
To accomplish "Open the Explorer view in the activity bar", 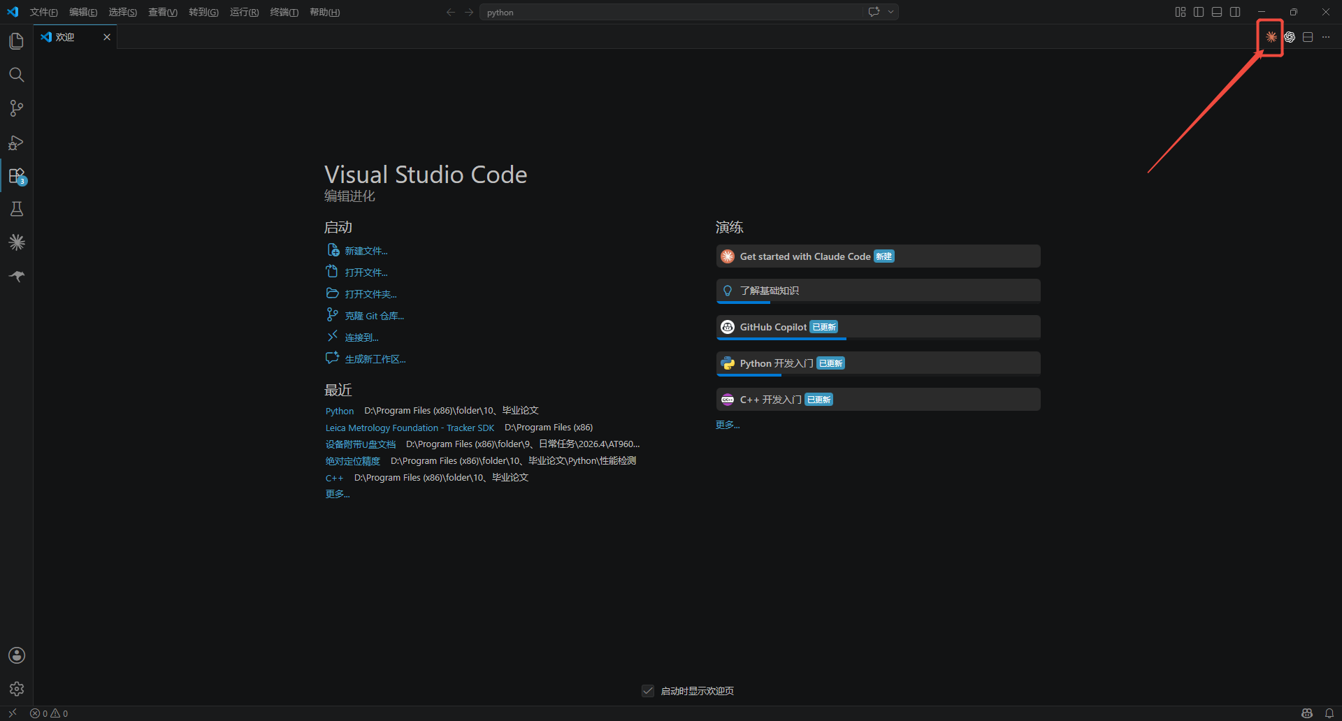I will (x=17, y=41).
